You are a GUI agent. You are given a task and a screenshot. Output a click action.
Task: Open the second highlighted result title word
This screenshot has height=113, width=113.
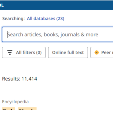27,109
